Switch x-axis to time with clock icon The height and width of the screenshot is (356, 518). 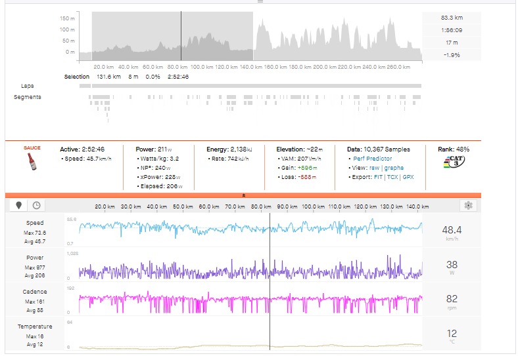[x=36, y=205]
